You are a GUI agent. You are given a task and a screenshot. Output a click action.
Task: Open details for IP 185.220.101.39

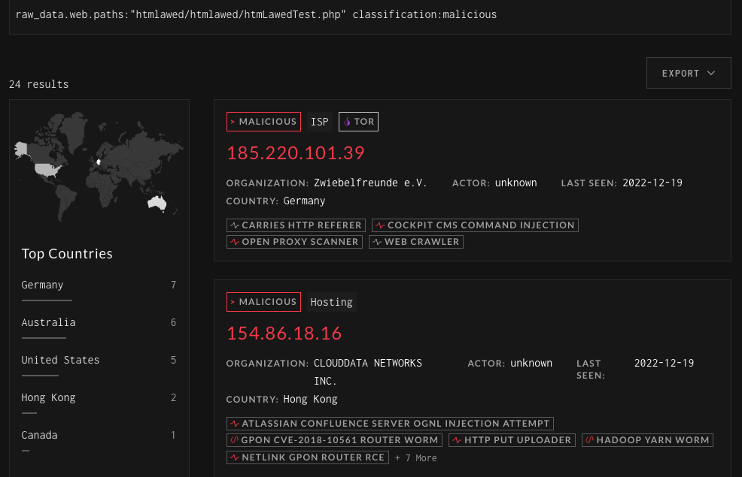[x=296, y=152]
